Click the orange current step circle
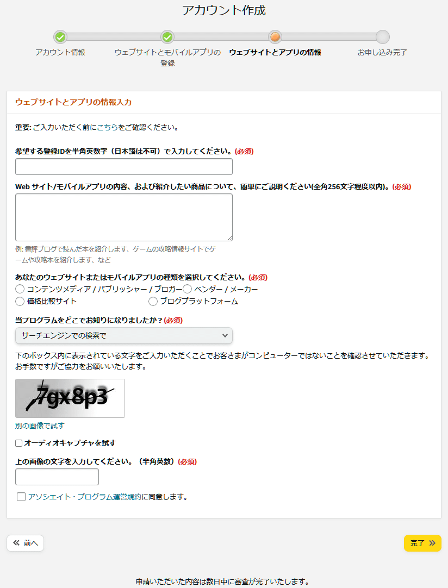This screenshot has height=588, width=448. click(x=275, y=37)
